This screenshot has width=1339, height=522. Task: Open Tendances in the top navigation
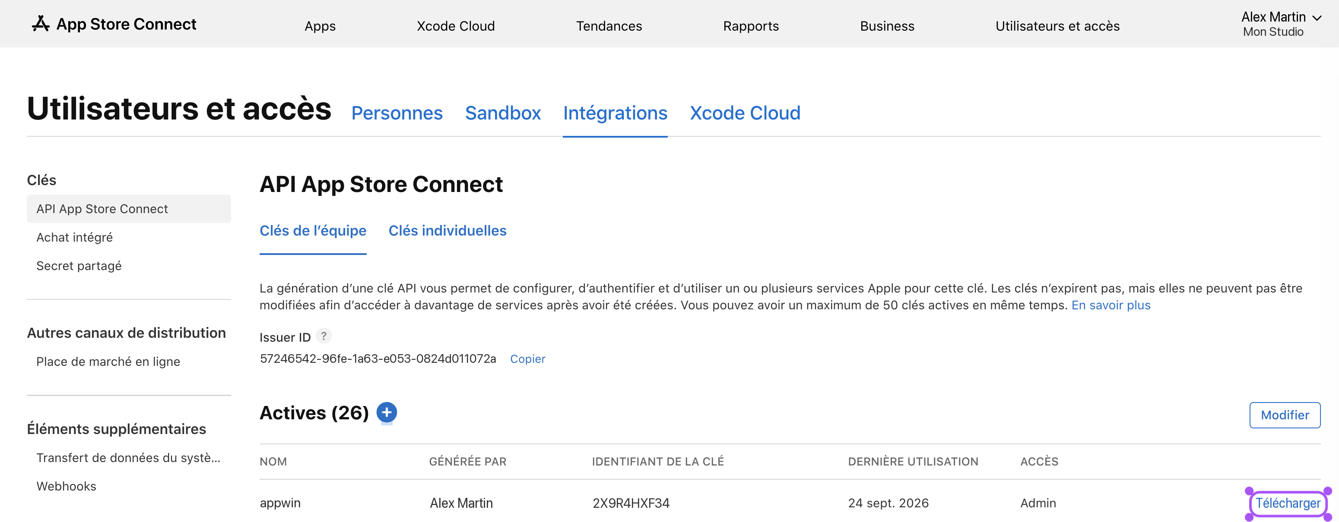609,26
